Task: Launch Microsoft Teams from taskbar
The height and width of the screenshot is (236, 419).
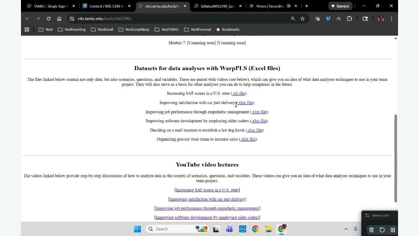Action: (229, 229)
